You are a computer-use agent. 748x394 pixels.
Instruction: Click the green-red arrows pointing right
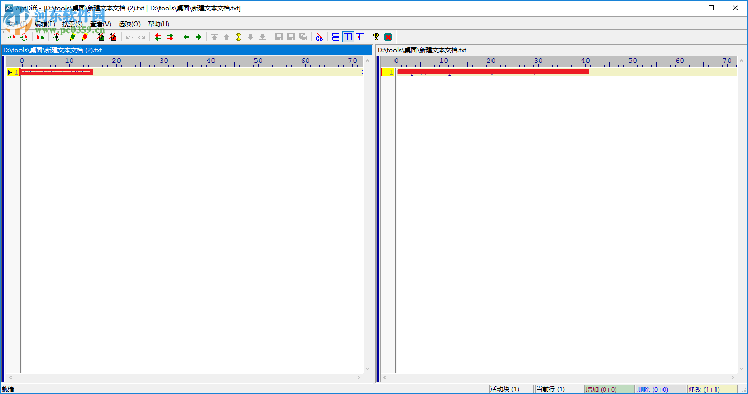pos(170,37)
